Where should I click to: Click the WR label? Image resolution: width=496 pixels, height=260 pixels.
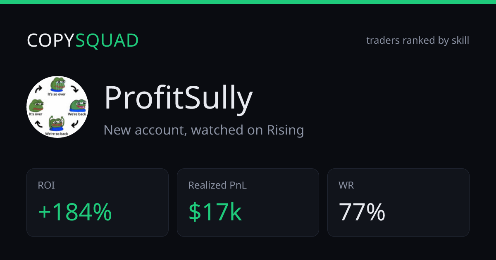pos(346,185)
